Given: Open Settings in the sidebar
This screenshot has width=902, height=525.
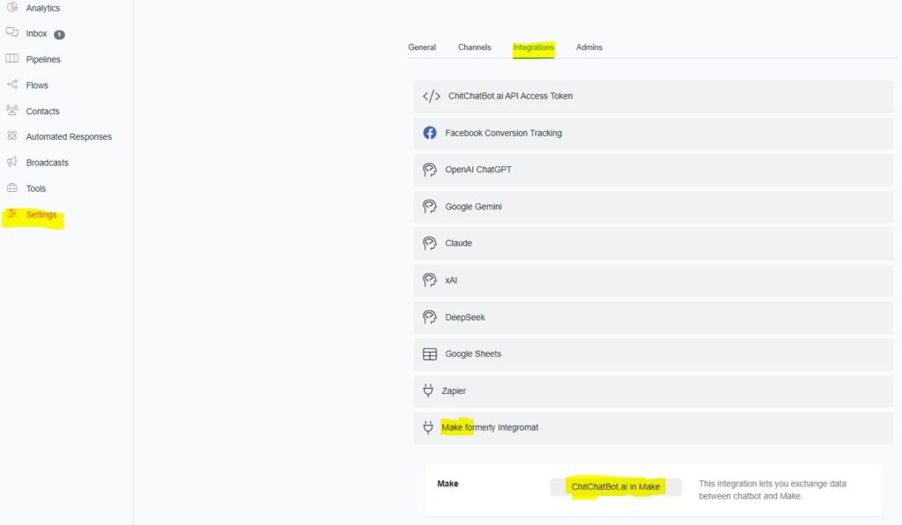Looking at the screenshot, I should (x=41, y=215).
